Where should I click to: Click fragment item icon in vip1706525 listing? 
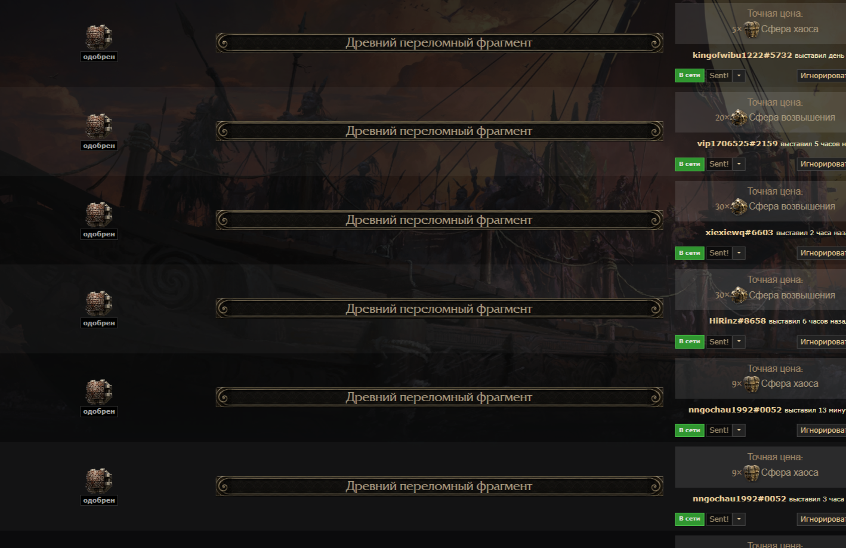click(98, 126)
